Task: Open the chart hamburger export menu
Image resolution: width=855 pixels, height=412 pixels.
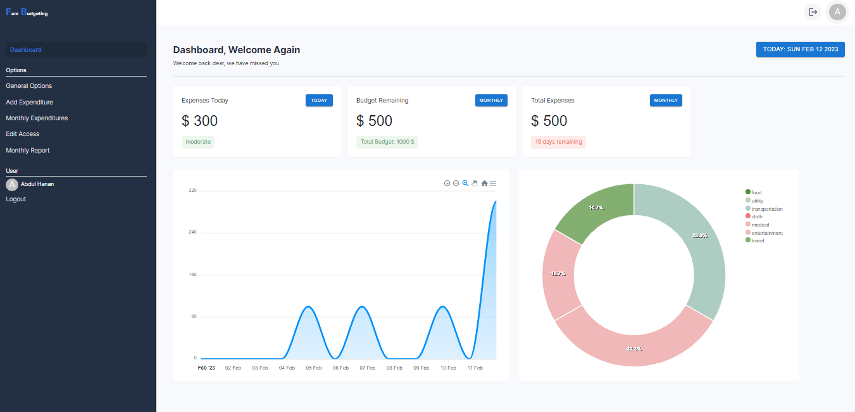Action: click(x=493, y=184)
